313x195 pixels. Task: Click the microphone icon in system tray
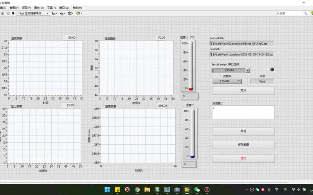(x=269, y=190)
